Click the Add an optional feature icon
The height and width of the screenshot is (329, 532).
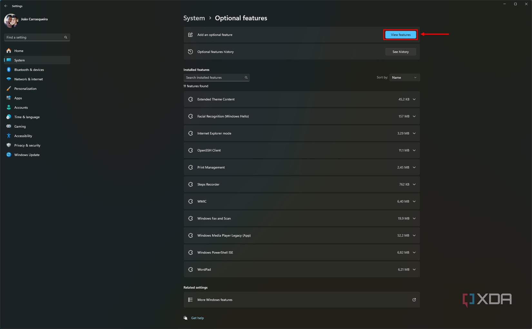(191, 34)
